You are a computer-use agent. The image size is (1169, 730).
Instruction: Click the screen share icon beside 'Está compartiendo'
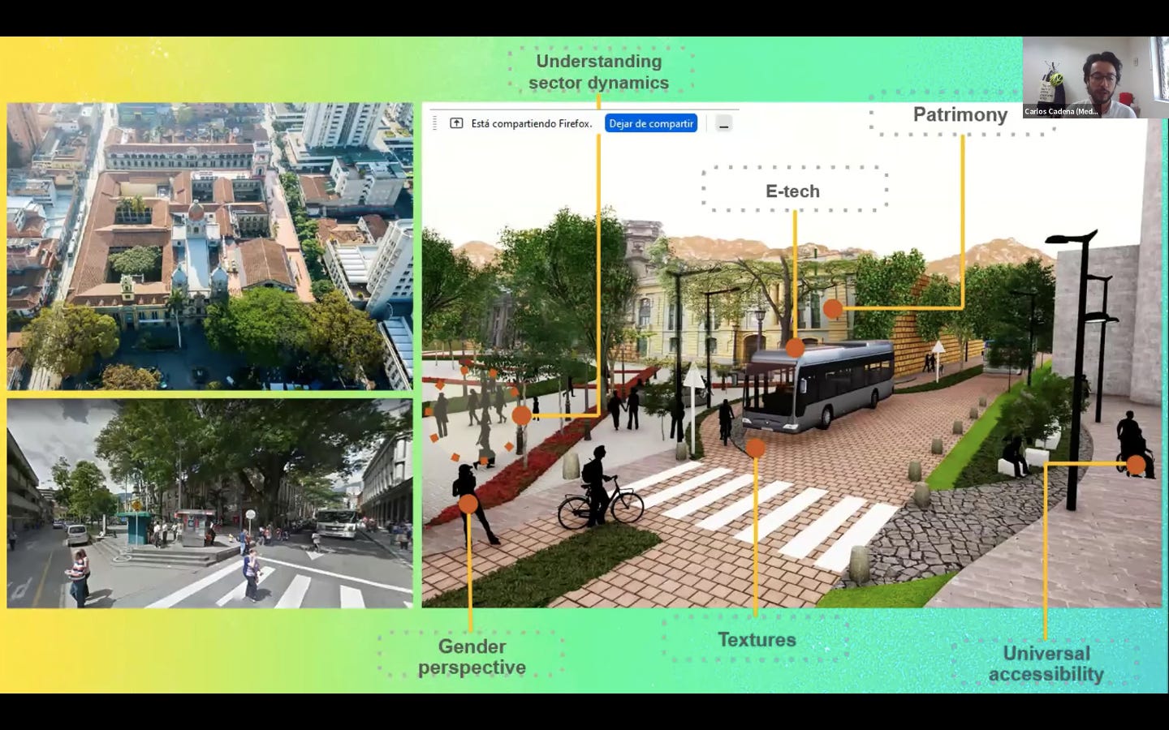[456, 123]
